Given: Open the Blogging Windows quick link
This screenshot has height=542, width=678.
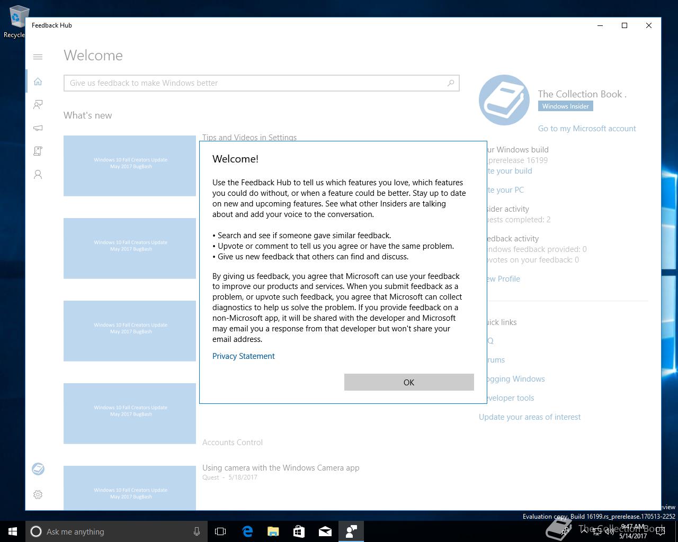Looking at the screenshot, I should pyautogui.click(x=516, y=379).
